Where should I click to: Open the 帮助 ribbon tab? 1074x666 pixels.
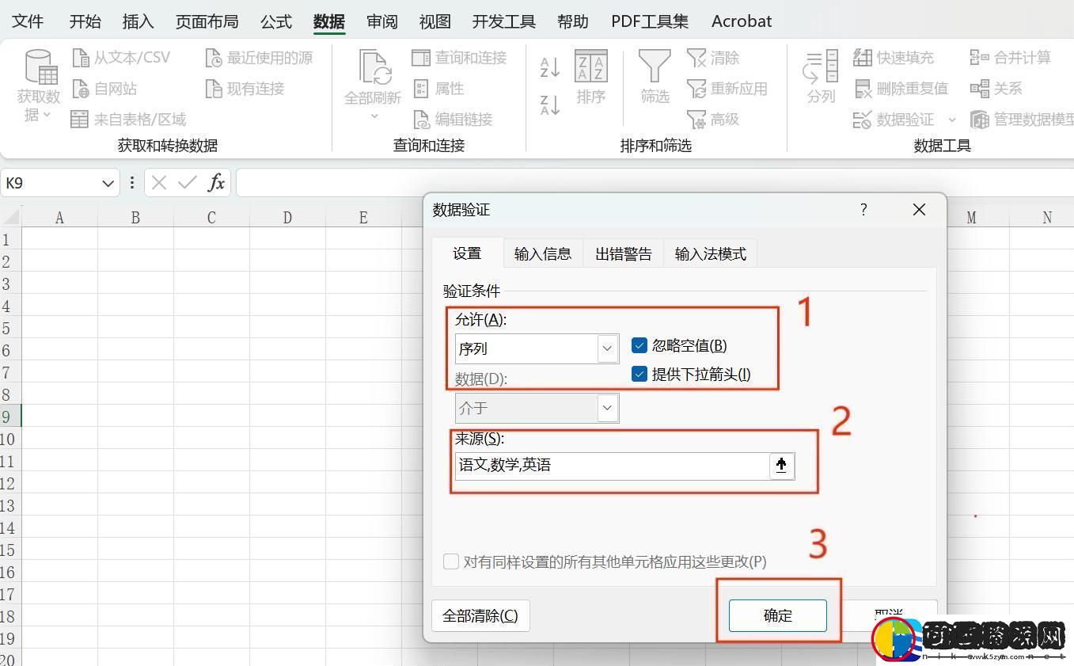coord(573,21)
